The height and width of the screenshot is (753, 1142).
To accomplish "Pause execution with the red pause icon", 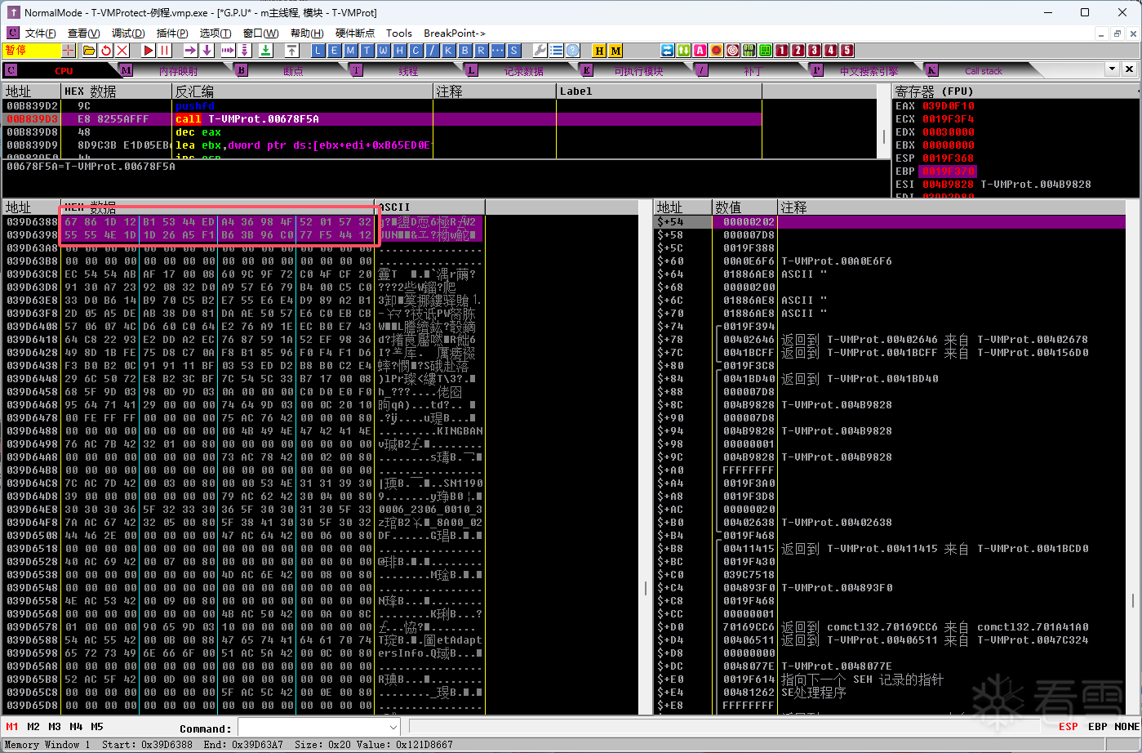I will (165, 51).
